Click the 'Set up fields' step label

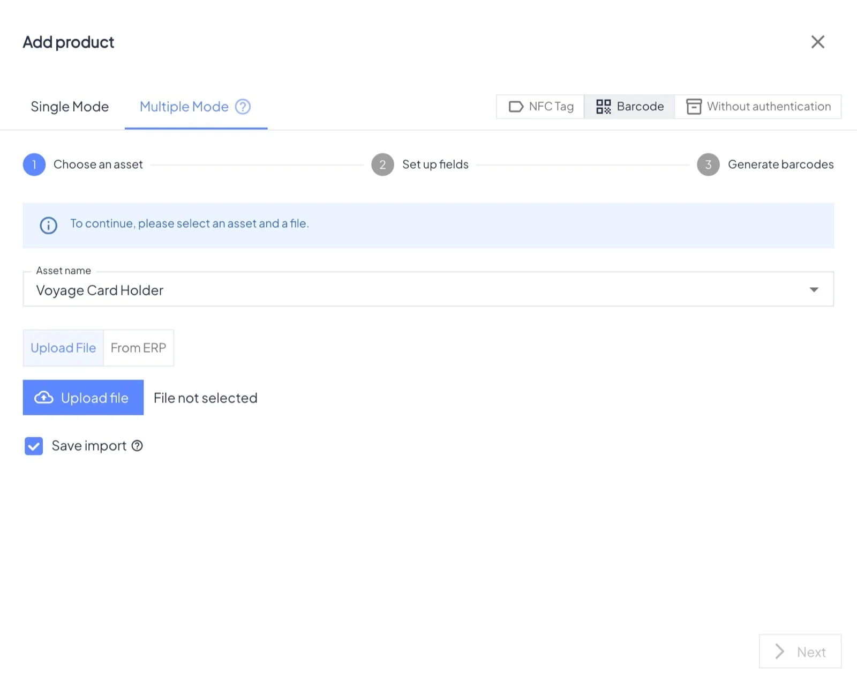pyautogui.click(x=435, y=165)
